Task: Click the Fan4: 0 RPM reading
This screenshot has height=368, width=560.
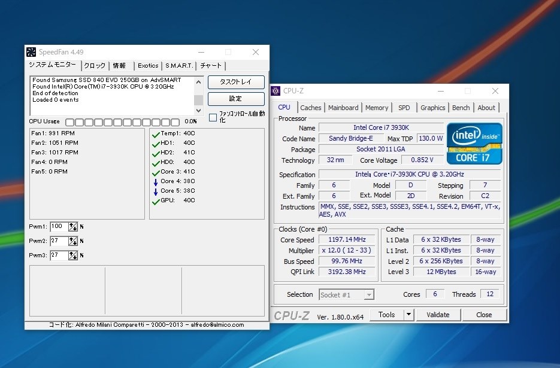Action: point(49,162)
